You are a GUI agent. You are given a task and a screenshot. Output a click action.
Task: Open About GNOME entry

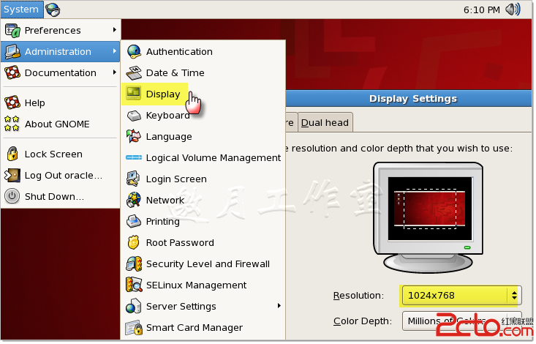click(60, 124)
